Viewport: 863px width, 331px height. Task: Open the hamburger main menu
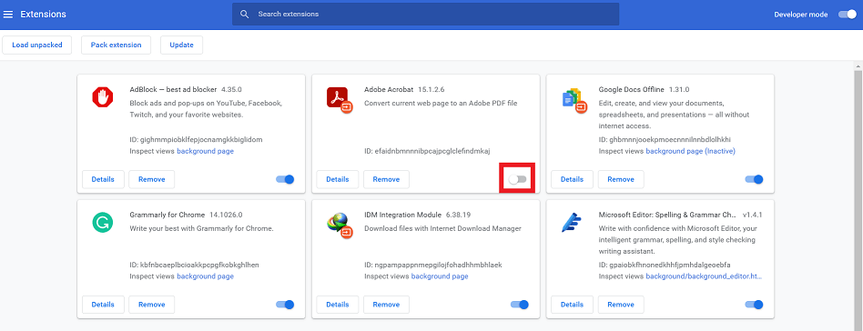pyautogui.click(x=7, y=15)
